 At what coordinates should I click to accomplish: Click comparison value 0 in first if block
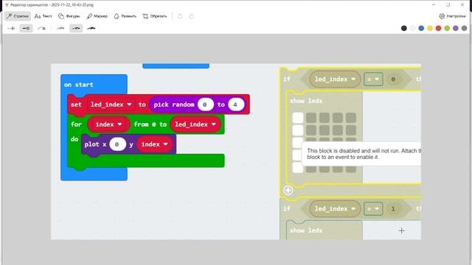tap(393, 79)
